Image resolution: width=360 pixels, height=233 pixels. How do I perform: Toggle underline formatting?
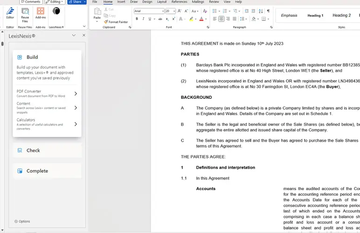pyautogui.click(x=150, y=19)
